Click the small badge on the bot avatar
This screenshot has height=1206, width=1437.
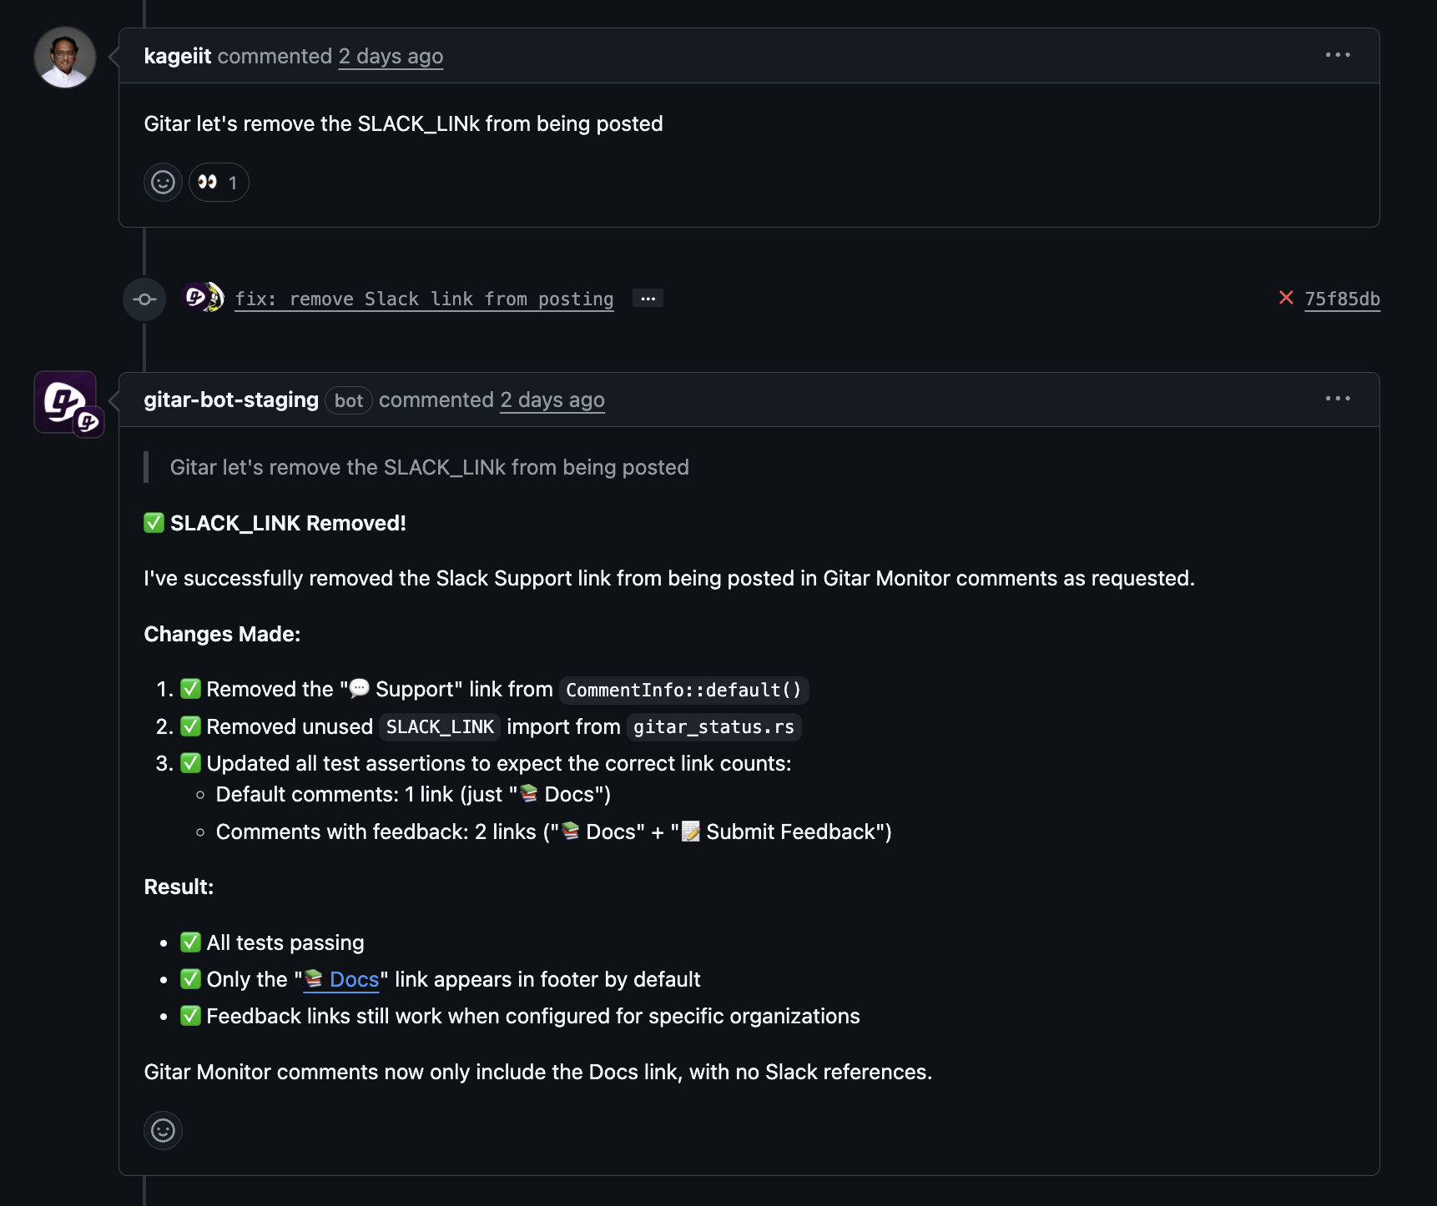coord(88,423)
